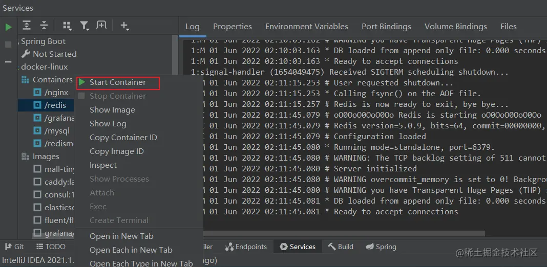Click the green Start Container arrow icon
This screenshot has width=547, height=267.
click(81, 82)
